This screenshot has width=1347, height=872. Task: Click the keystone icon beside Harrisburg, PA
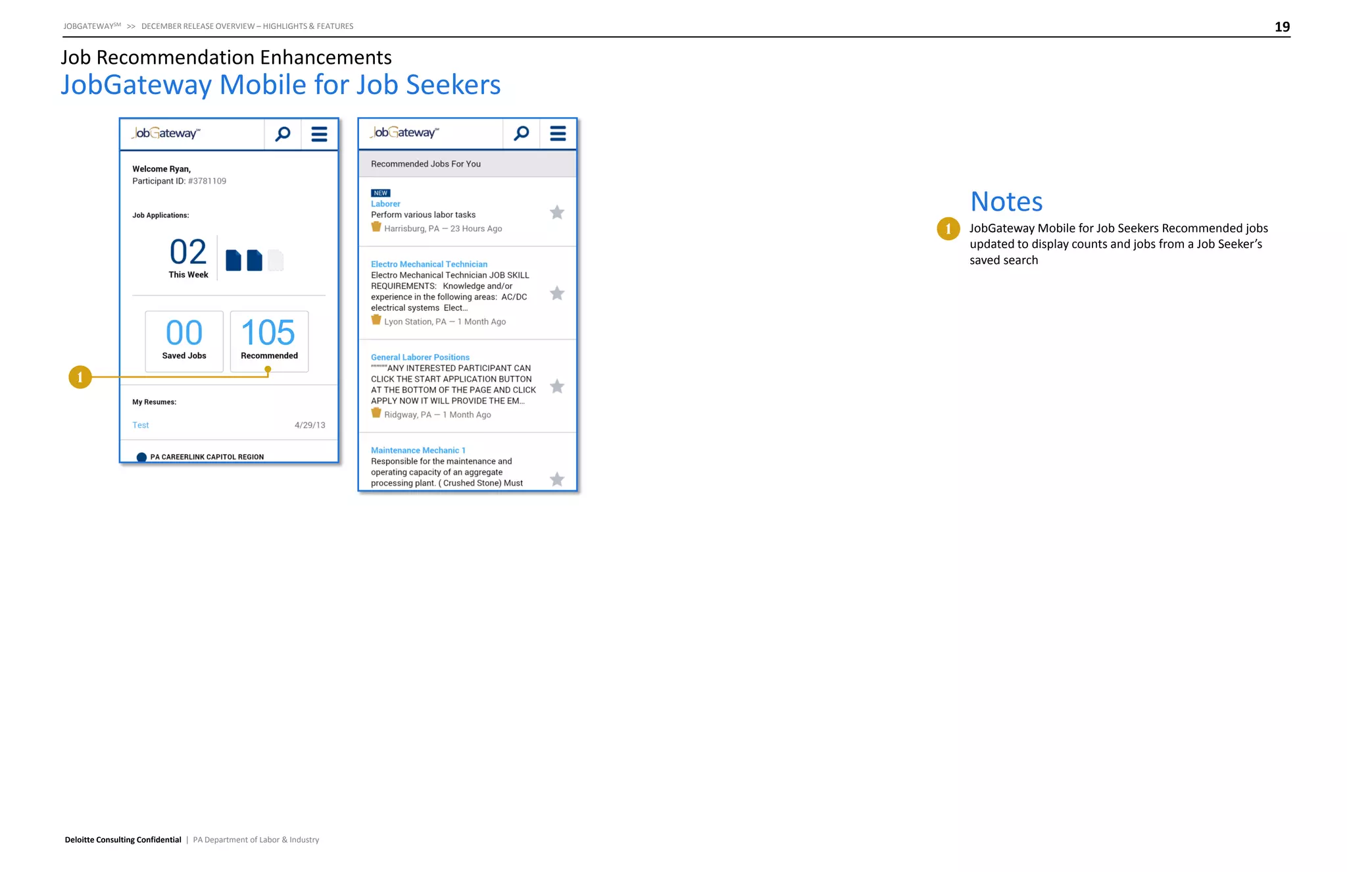point(376,226)
